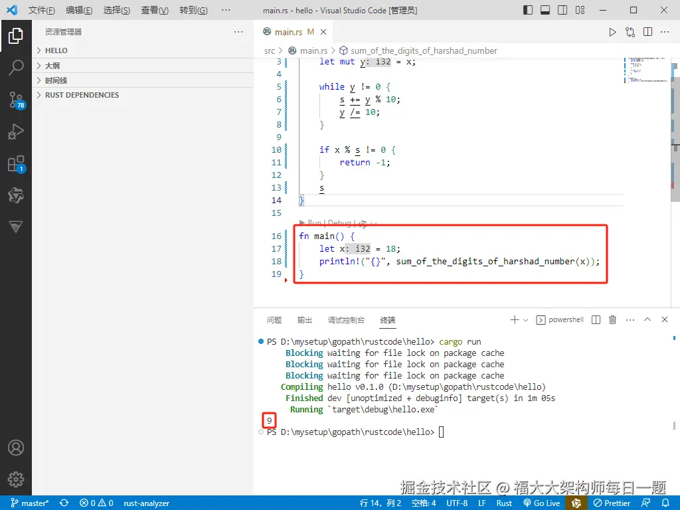Open editor more actions ellipsis
Viewport: 680px width, 510px height.
(x=664, y=32)
